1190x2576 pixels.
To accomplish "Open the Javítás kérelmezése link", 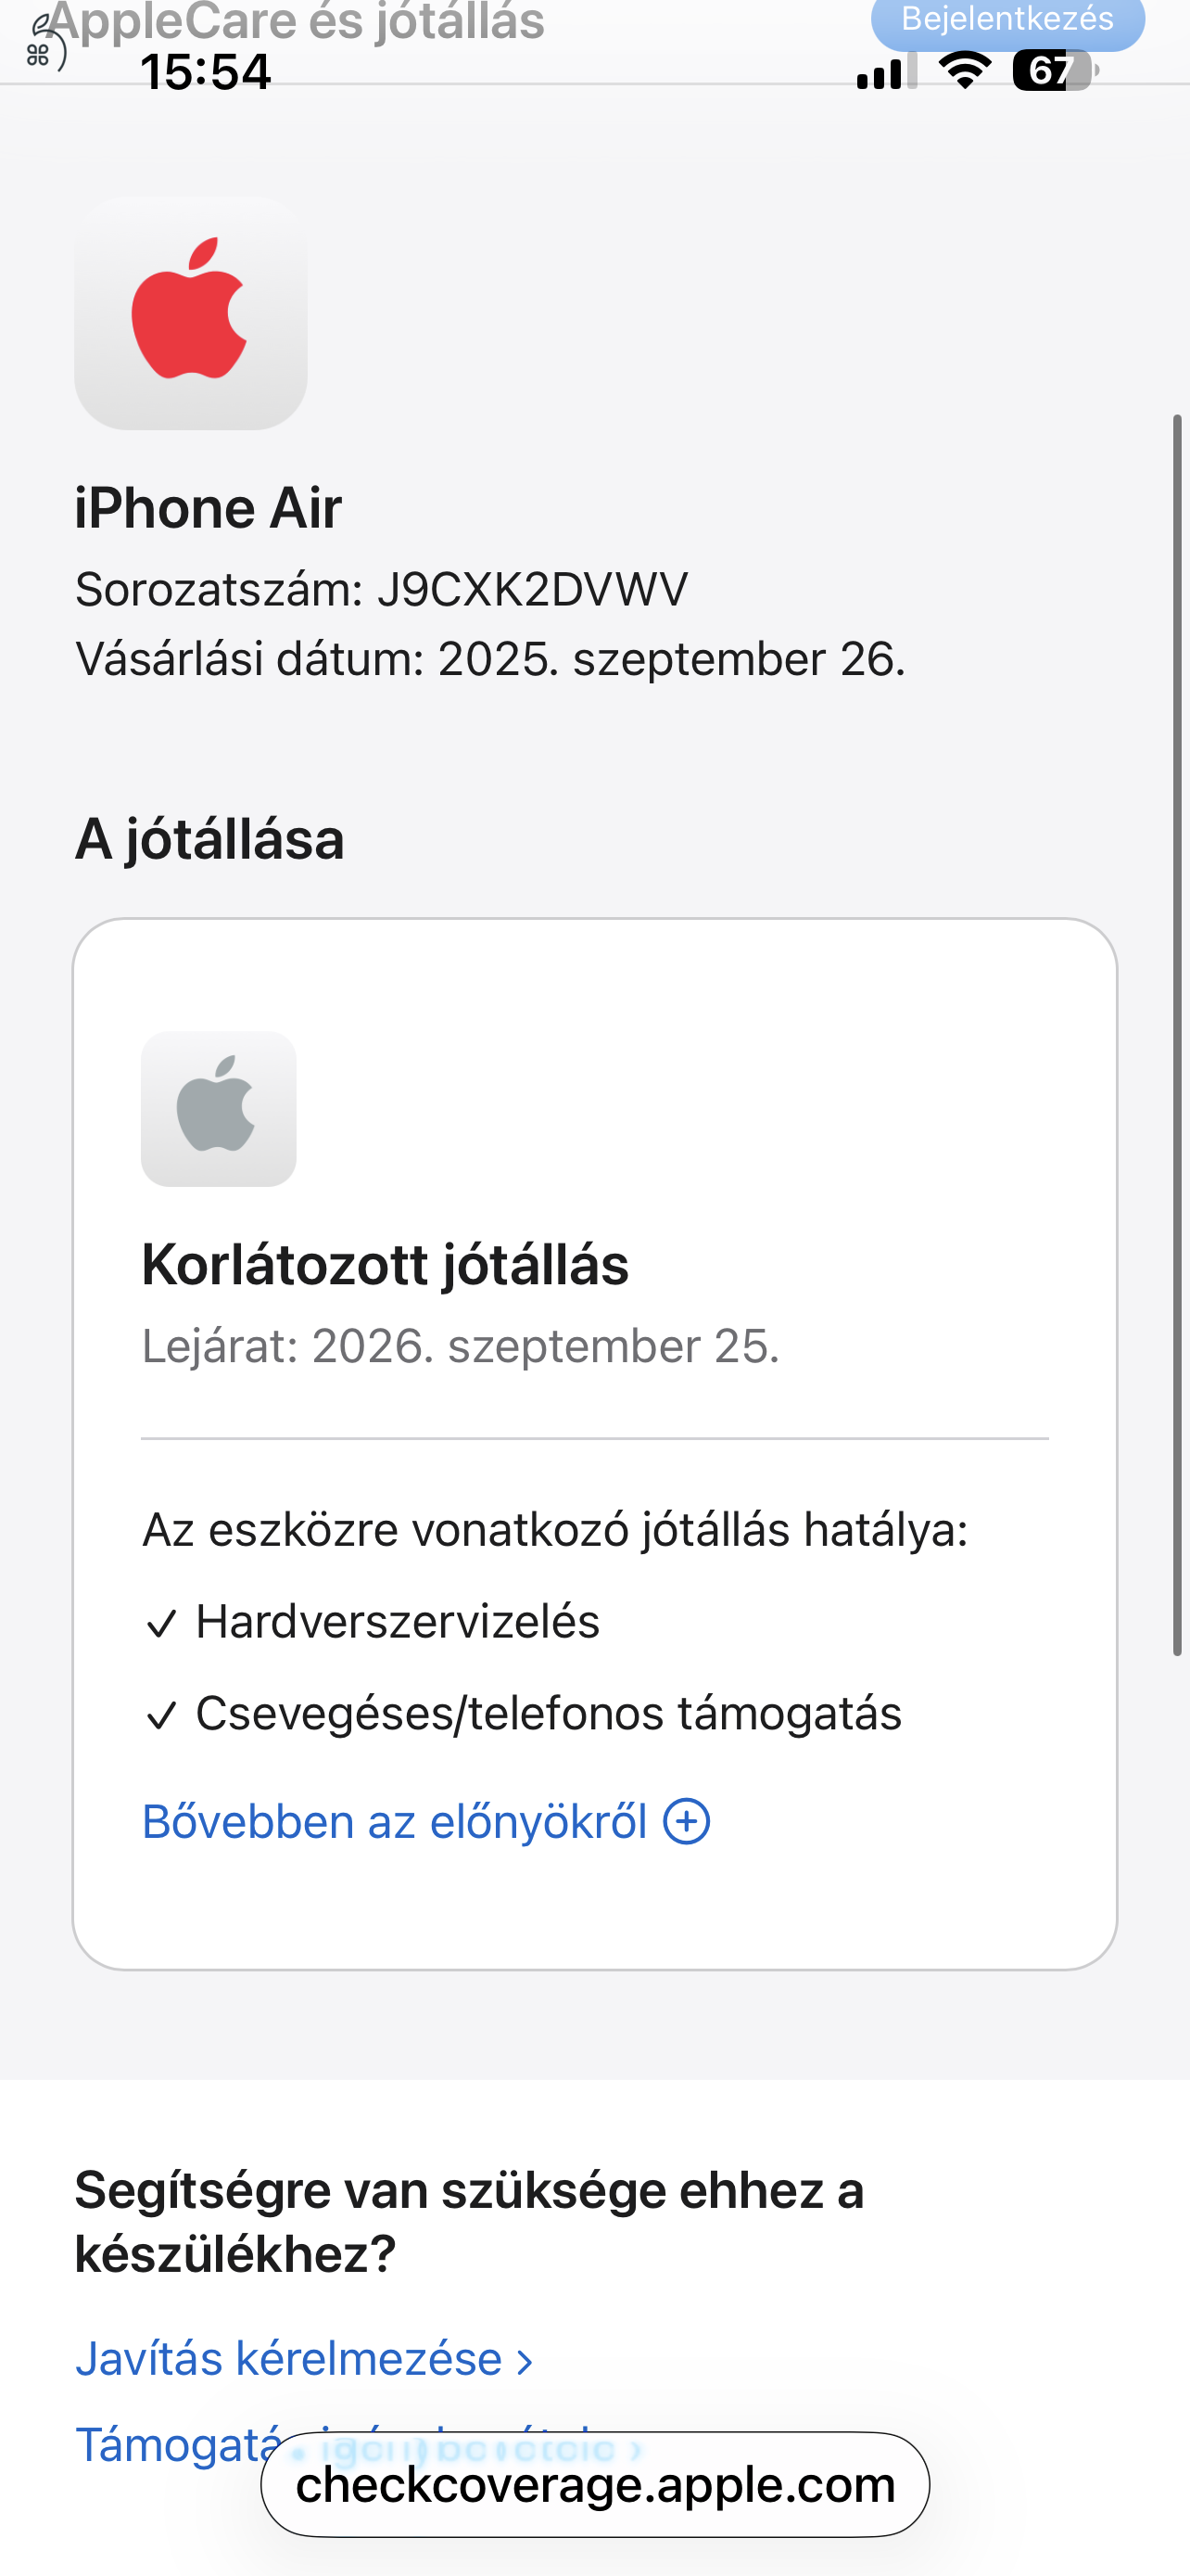I will (289, 2358).
